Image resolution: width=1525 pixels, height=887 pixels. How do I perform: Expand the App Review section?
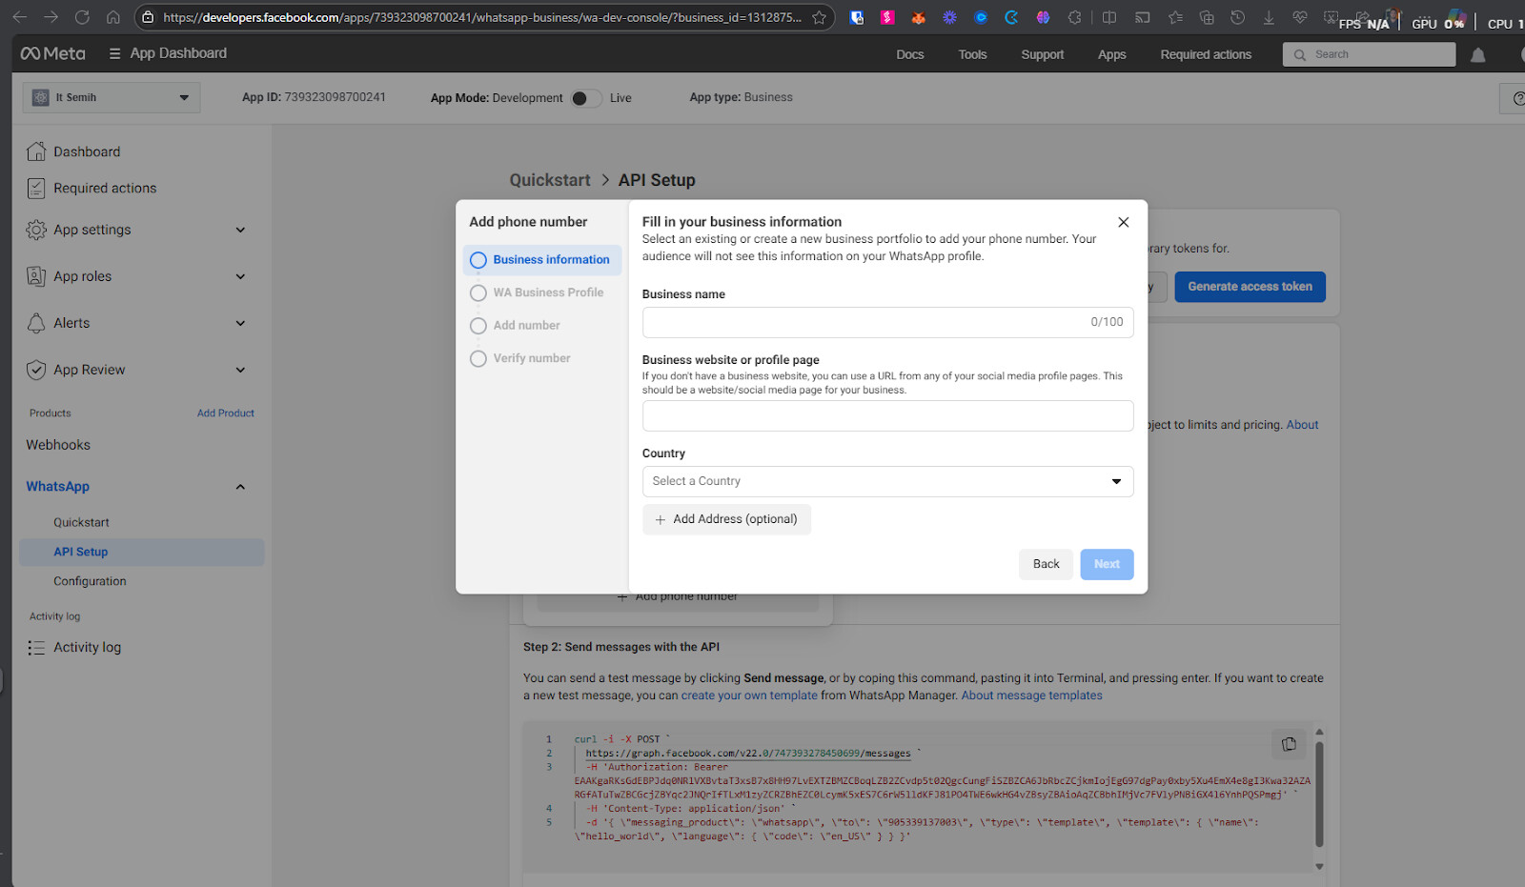(240, 370)
